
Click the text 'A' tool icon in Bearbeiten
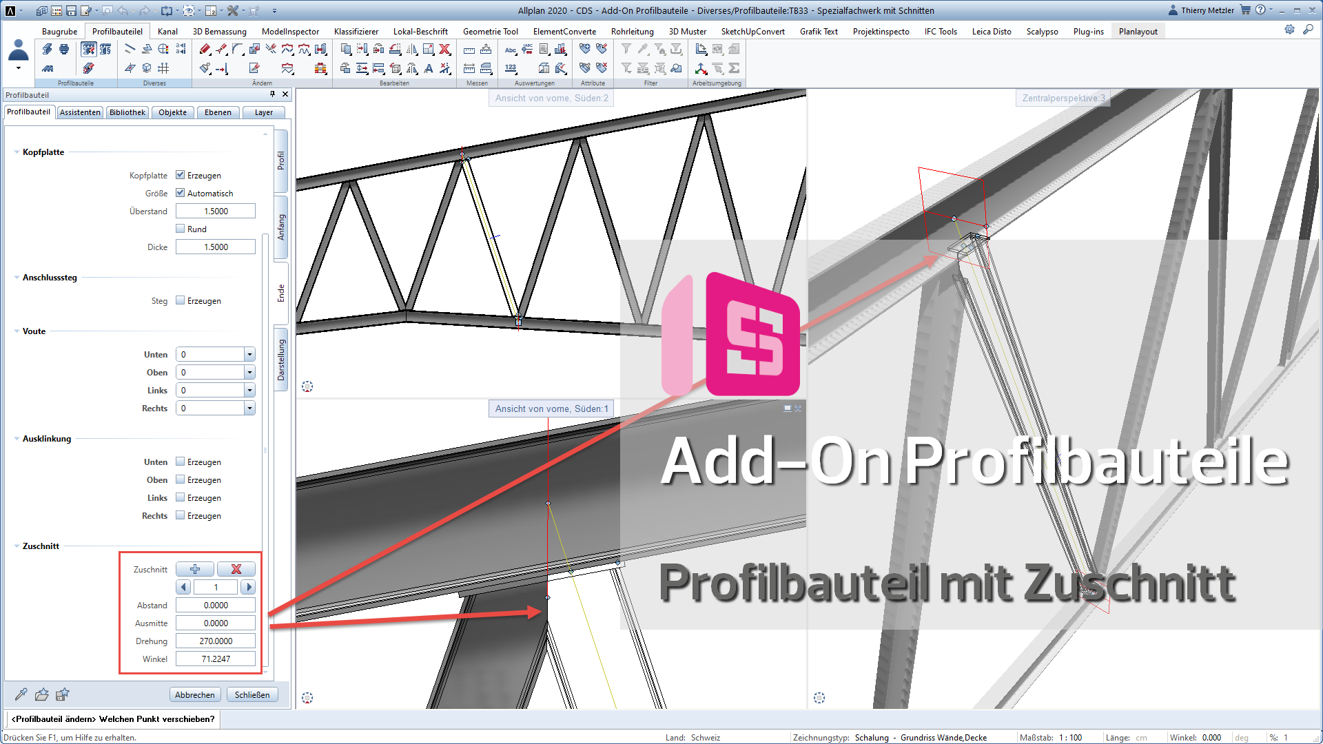(x=429, y=68)
